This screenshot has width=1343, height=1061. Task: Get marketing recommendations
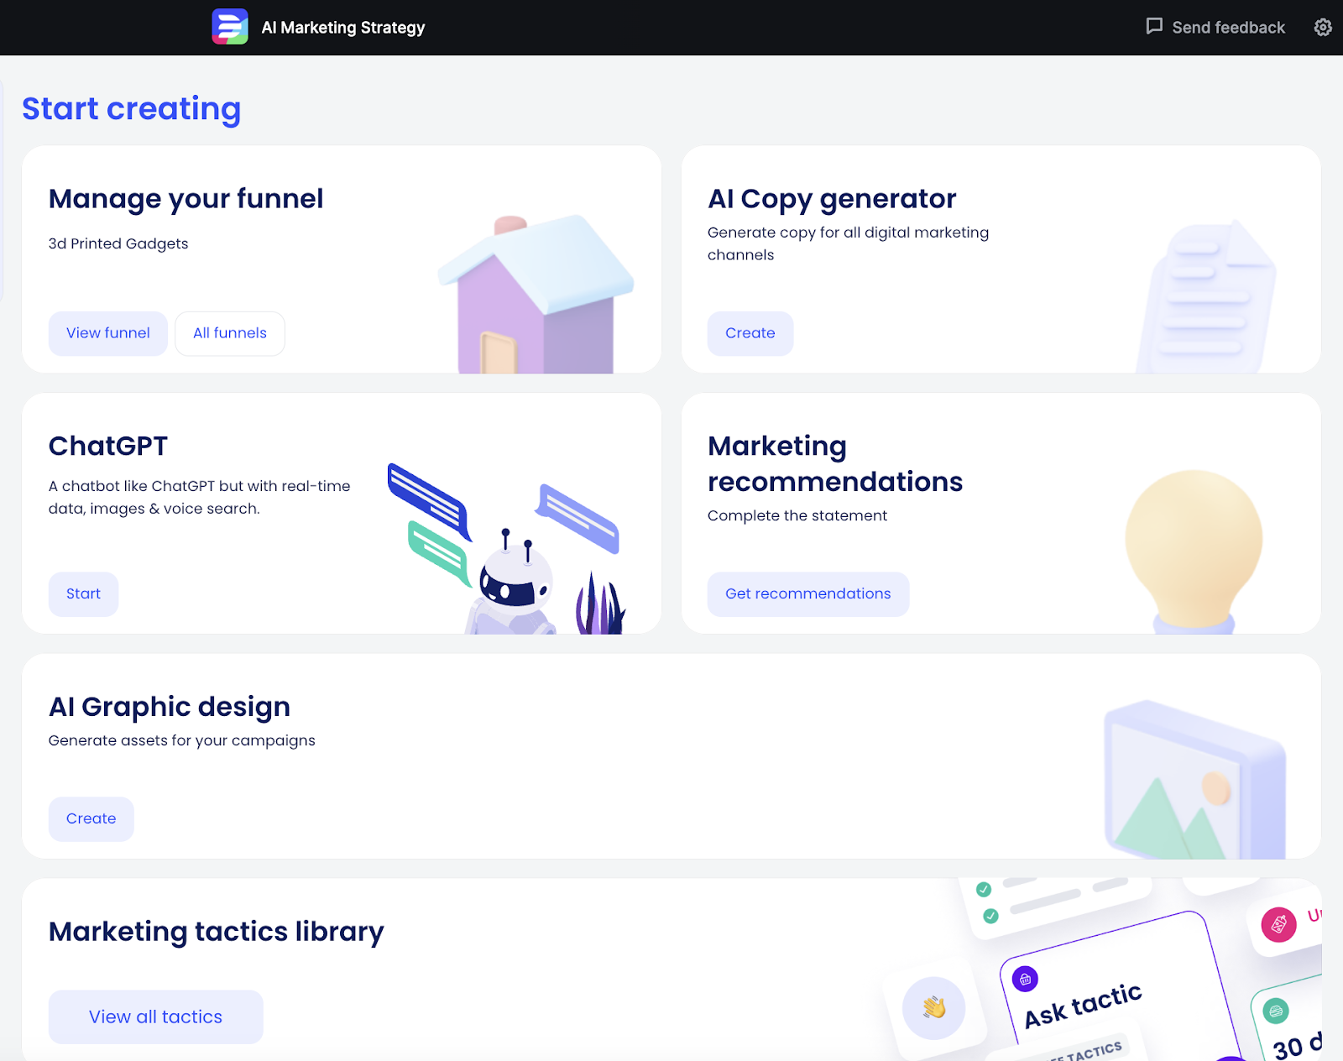click(x=807, y=593)
